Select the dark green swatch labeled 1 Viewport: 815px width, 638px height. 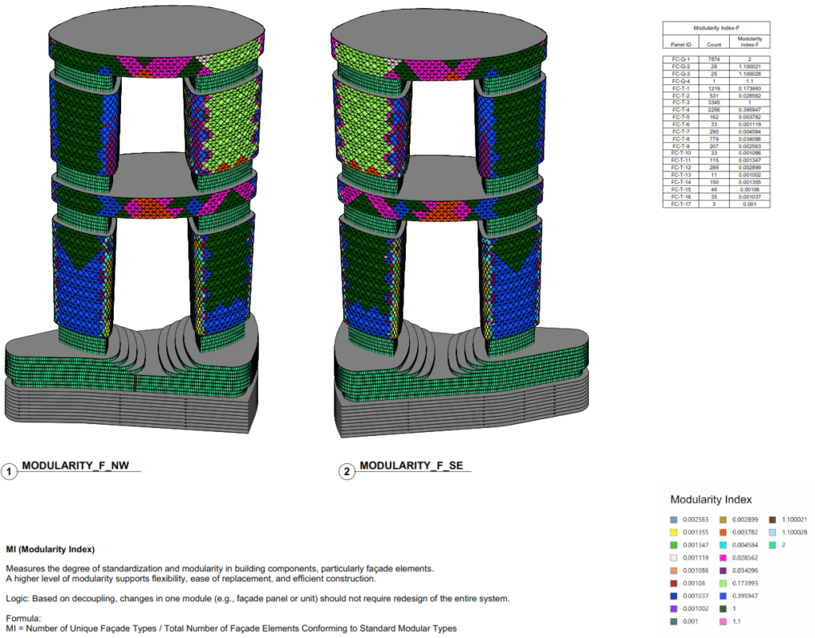tap(723, 609)
